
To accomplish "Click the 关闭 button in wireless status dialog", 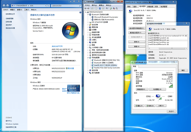I will tap(171, 112).
